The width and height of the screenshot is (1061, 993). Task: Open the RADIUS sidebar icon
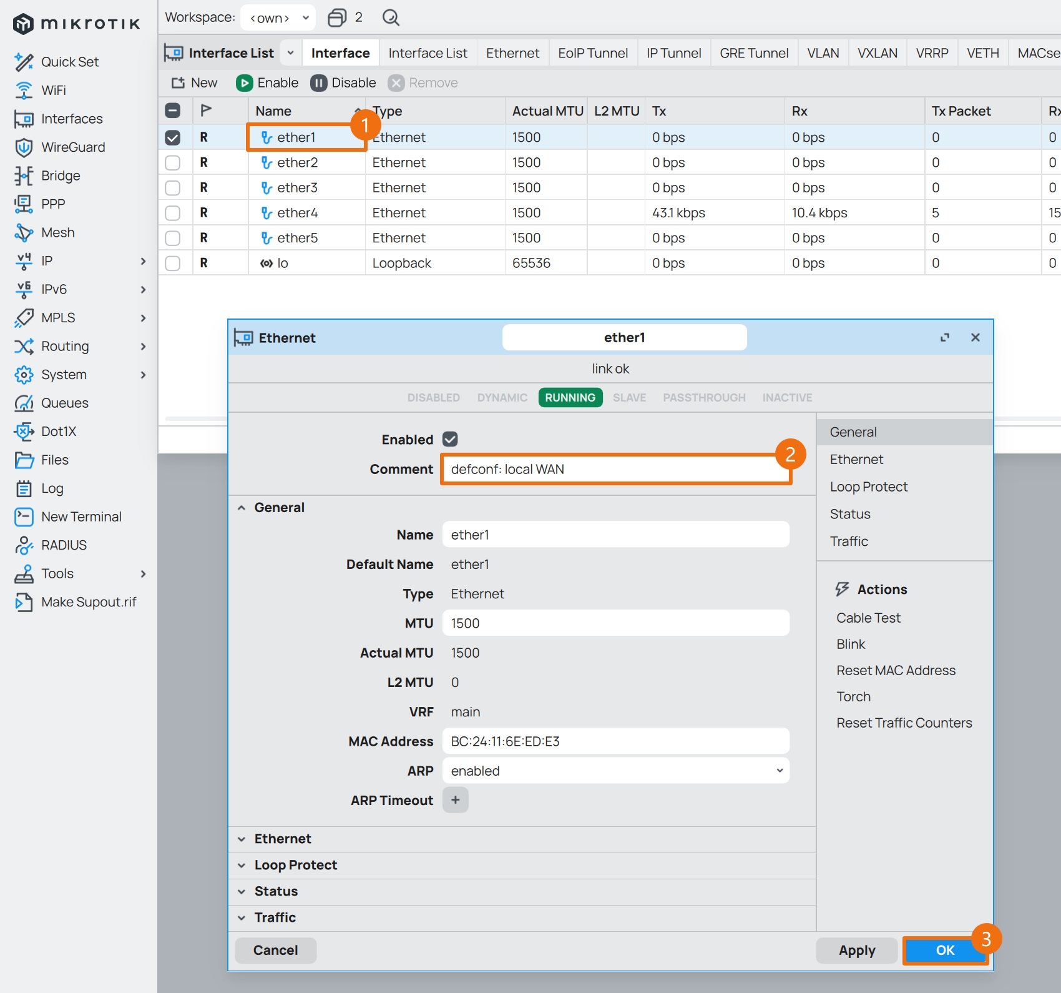tap(24, 545)
